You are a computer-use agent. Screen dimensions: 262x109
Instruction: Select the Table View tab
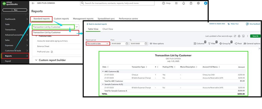click(x=93, y=29)
